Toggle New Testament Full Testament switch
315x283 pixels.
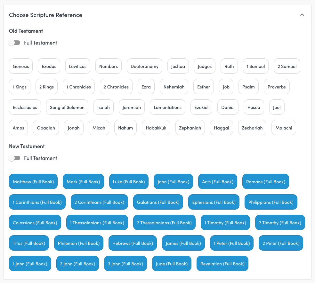tap(14, 158)
